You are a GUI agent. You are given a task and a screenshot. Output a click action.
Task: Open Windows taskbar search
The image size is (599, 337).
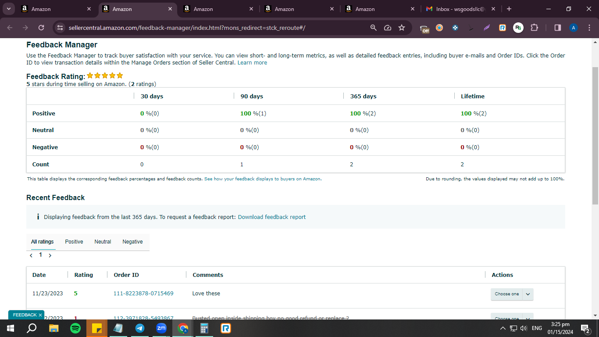click(32, 328)
